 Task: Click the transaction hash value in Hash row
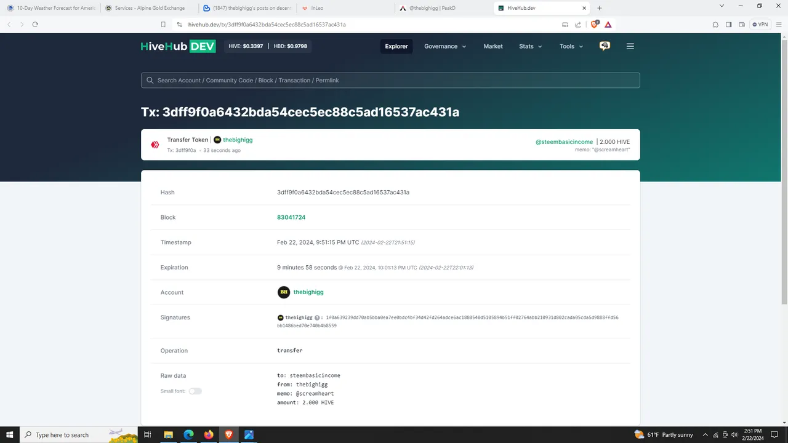click(x=343, y=193)
